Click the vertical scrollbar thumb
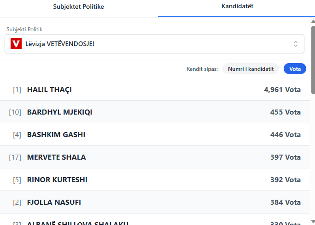 [x=313, y=60]
